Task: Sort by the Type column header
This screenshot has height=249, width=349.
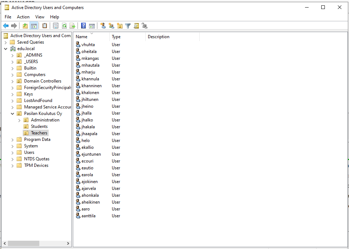Action: click(x=127, y=37)
